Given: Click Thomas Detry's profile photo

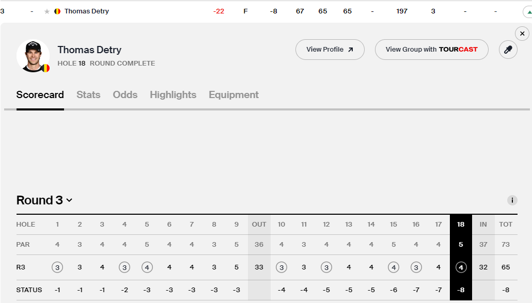Looking at the screenshot, I should [x=33, y=56].
